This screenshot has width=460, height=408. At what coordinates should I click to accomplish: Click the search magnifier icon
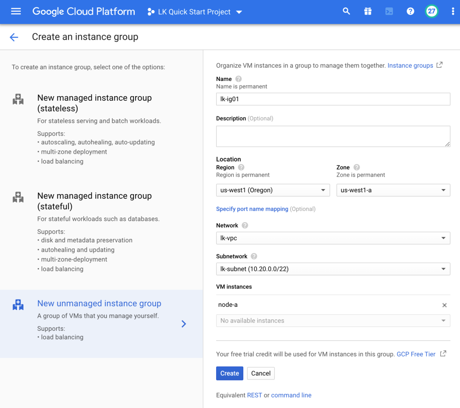(x=346, y=11)
